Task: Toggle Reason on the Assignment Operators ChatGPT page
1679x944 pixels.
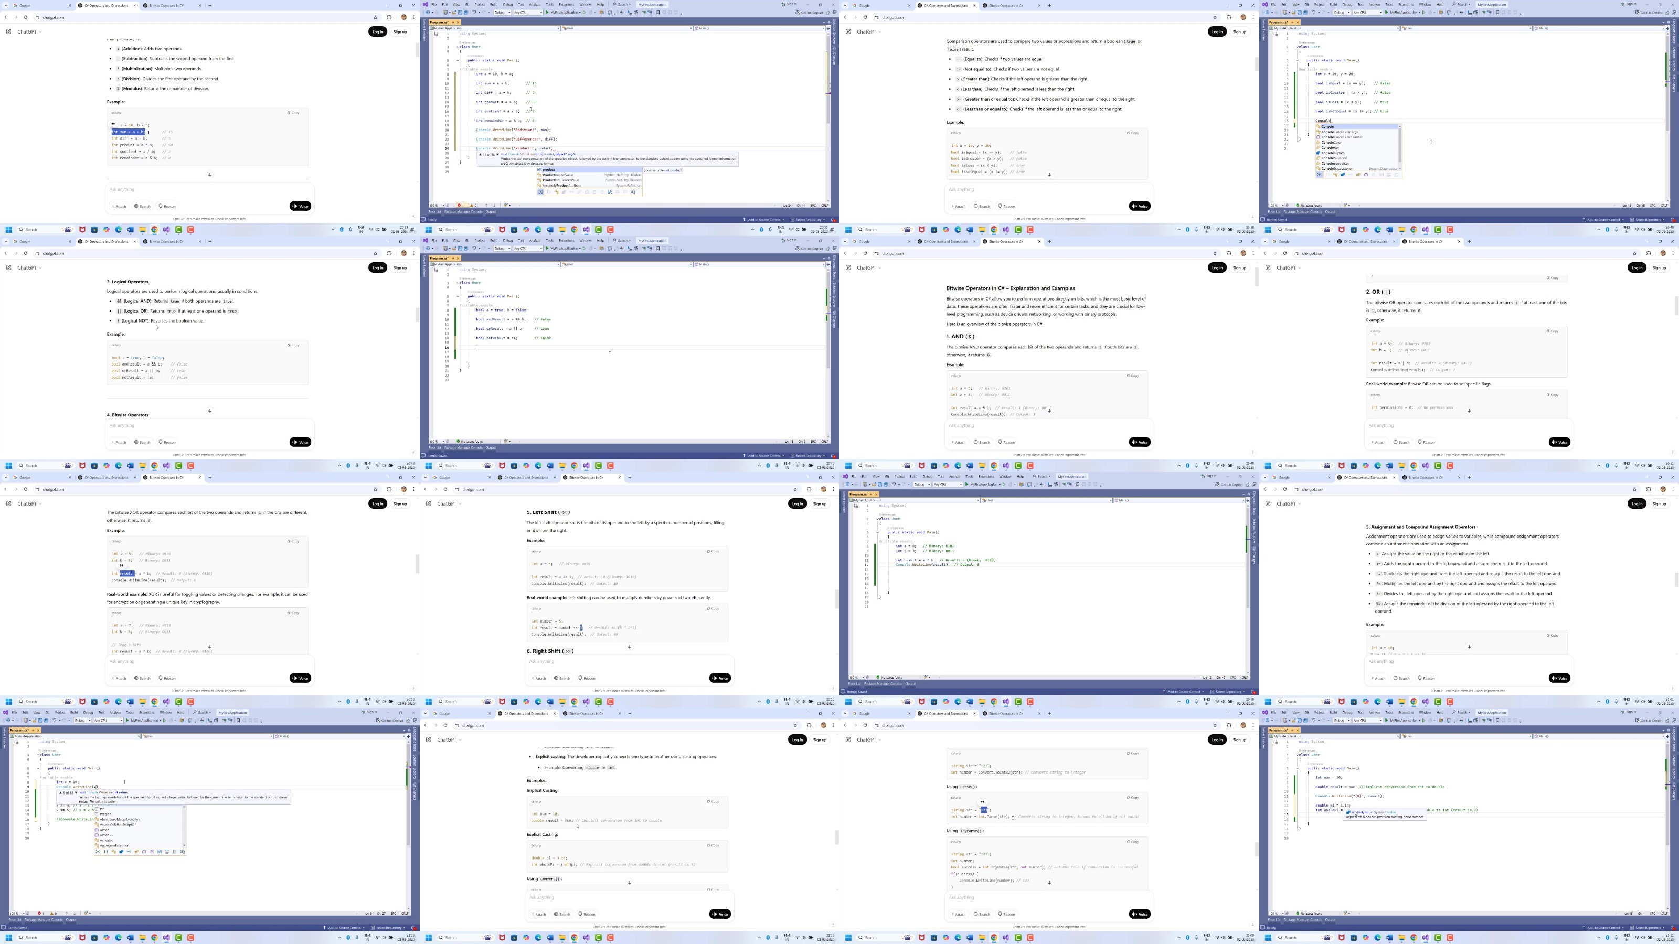Action: 1426,678
